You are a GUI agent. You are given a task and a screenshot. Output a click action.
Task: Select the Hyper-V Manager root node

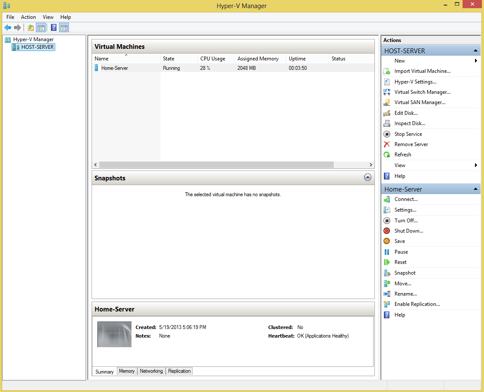point(33,39)
